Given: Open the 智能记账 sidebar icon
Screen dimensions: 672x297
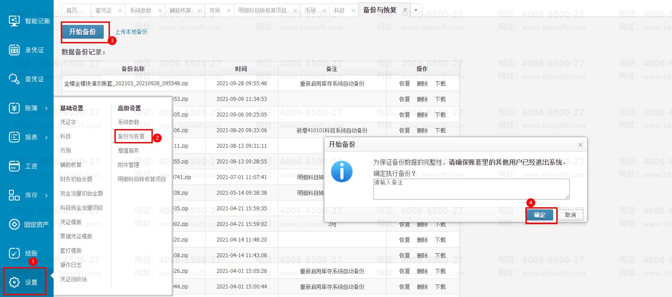Looking at the screenshot, I should (14, 21).
